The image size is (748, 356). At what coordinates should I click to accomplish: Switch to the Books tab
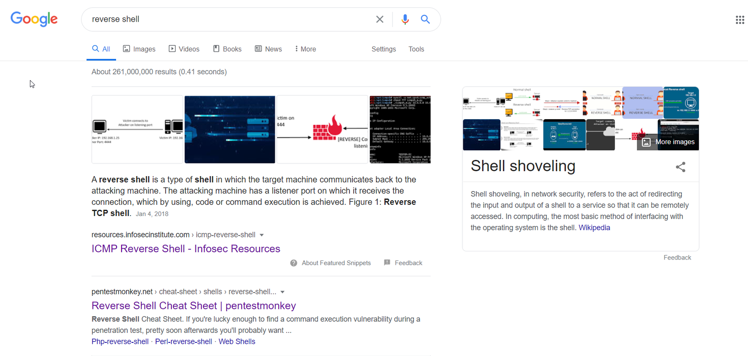pyautogui.click(x=228, y=49)
